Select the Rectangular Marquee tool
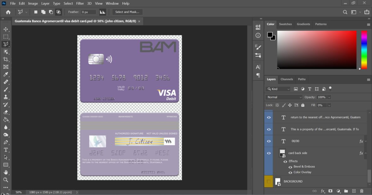This screenshot has height=195, width=372. (6, 37)
